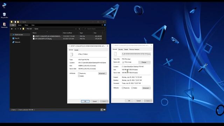
Task: Click the new folder quick access toolbar icon
Action: click(x=18, y=22)
